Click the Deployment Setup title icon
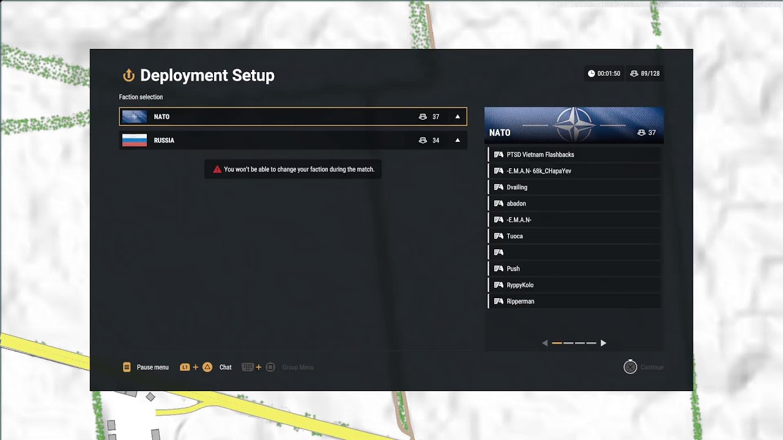The height and width of the screenshot is (440, 783). [128, 75]
